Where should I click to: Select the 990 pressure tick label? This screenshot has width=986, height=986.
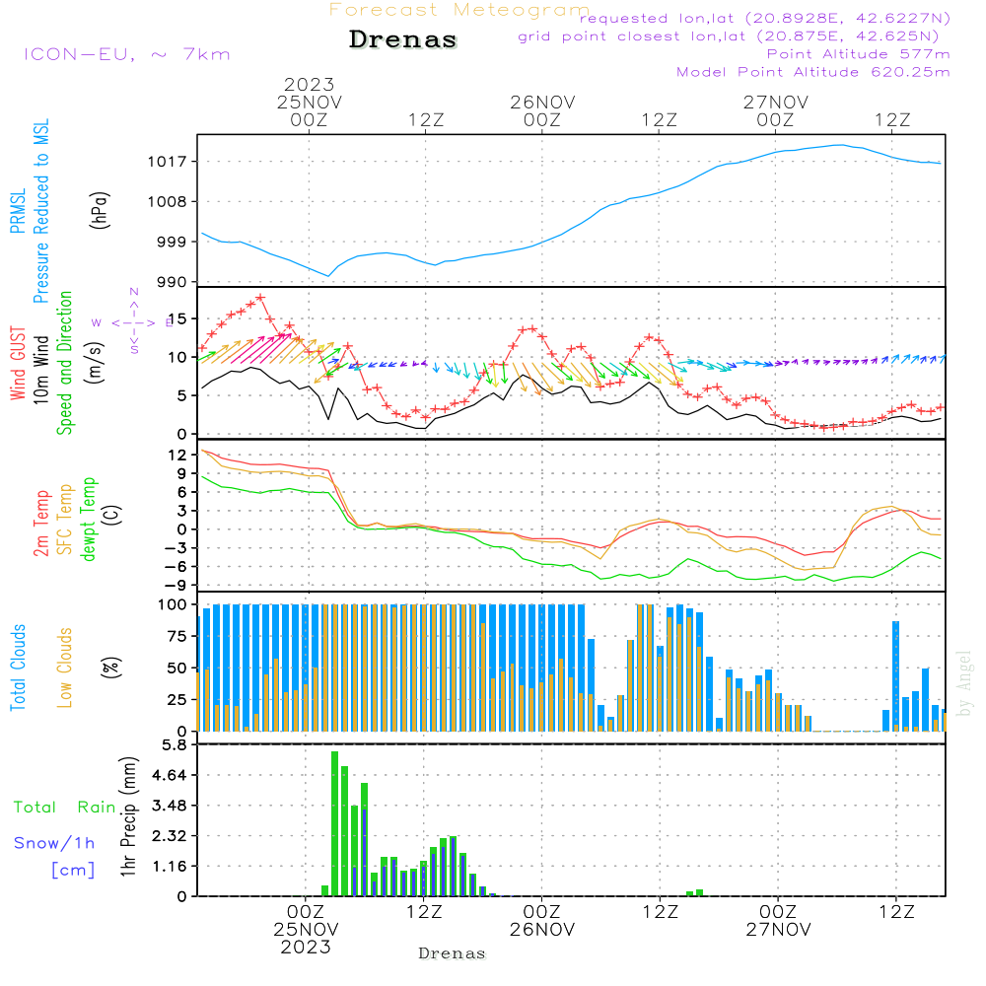[171, 283]
